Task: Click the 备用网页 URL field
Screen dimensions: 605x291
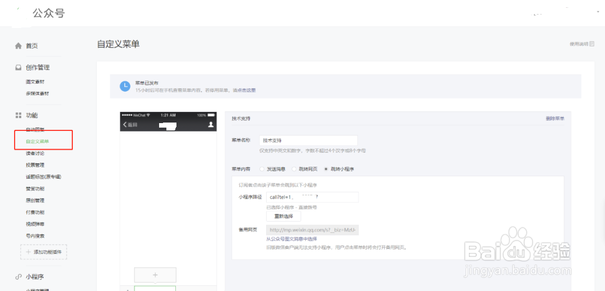Action: pos(313,230)
